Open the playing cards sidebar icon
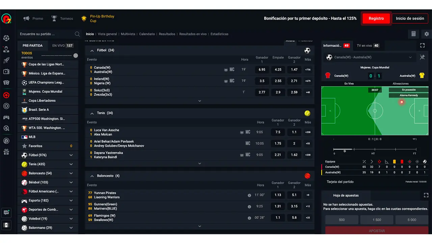432x243 pixels. tap(6, 83)
